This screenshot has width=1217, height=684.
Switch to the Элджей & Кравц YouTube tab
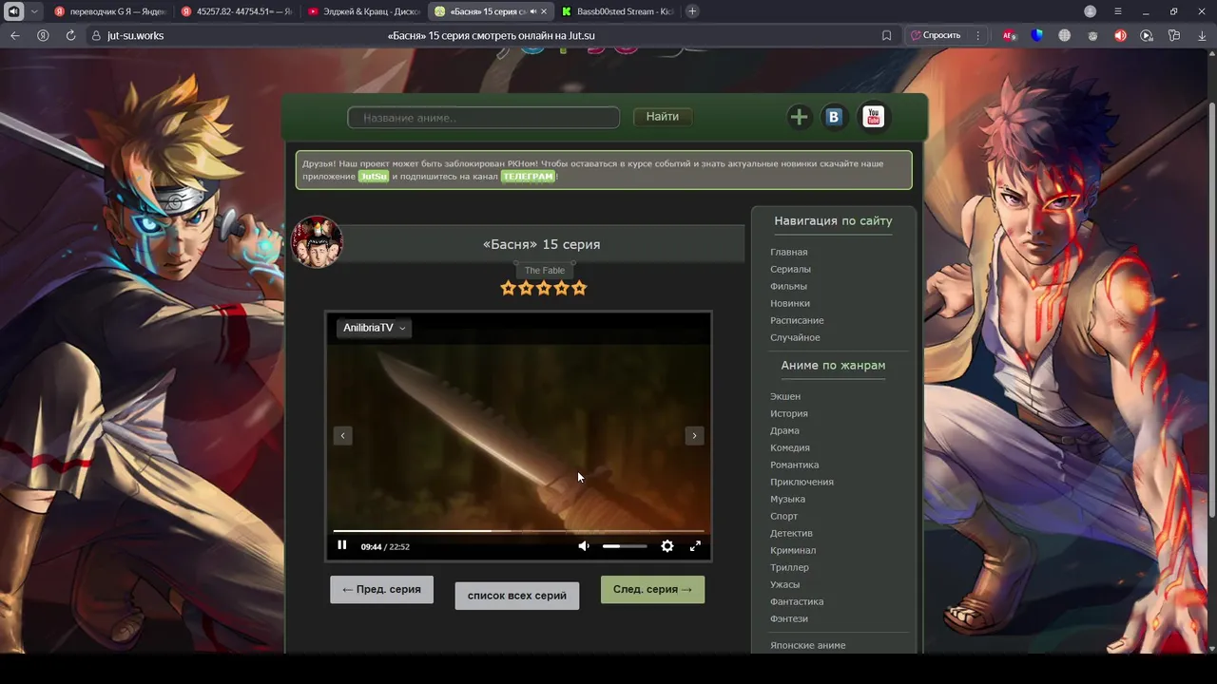pyautogui.click(x=363, y=11)
